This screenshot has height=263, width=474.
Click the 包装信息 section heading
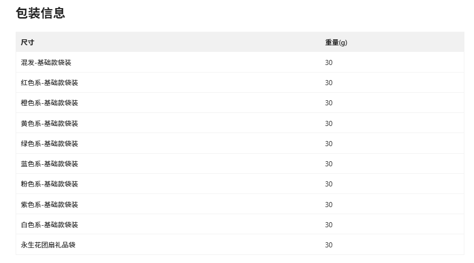tap(40, 13)
